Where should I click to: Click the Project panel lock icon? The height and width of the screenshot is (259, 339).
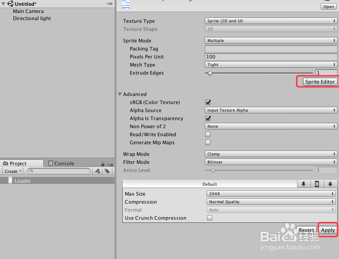point(103,164)
